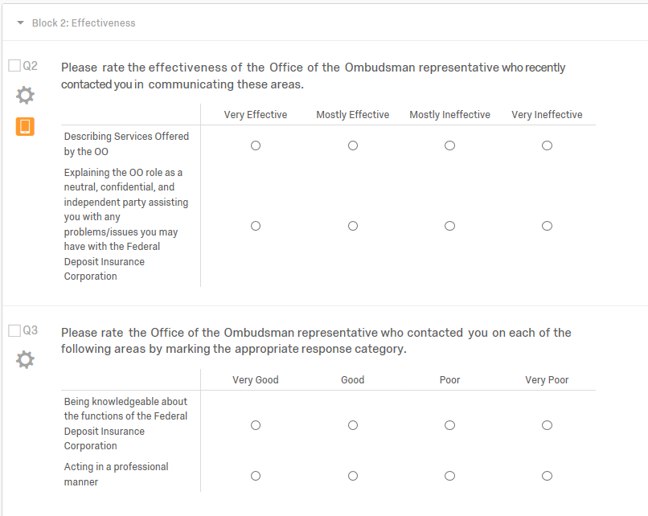Click the Q2 question text to edit

(x=313, y=76)
